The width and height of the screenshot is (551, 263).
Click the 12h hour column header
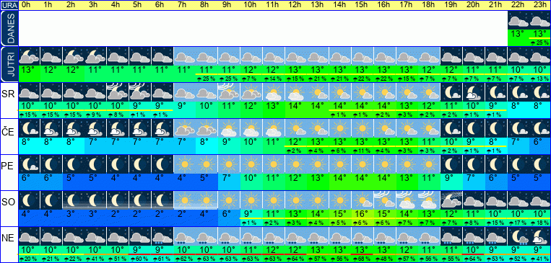point(295,5)
